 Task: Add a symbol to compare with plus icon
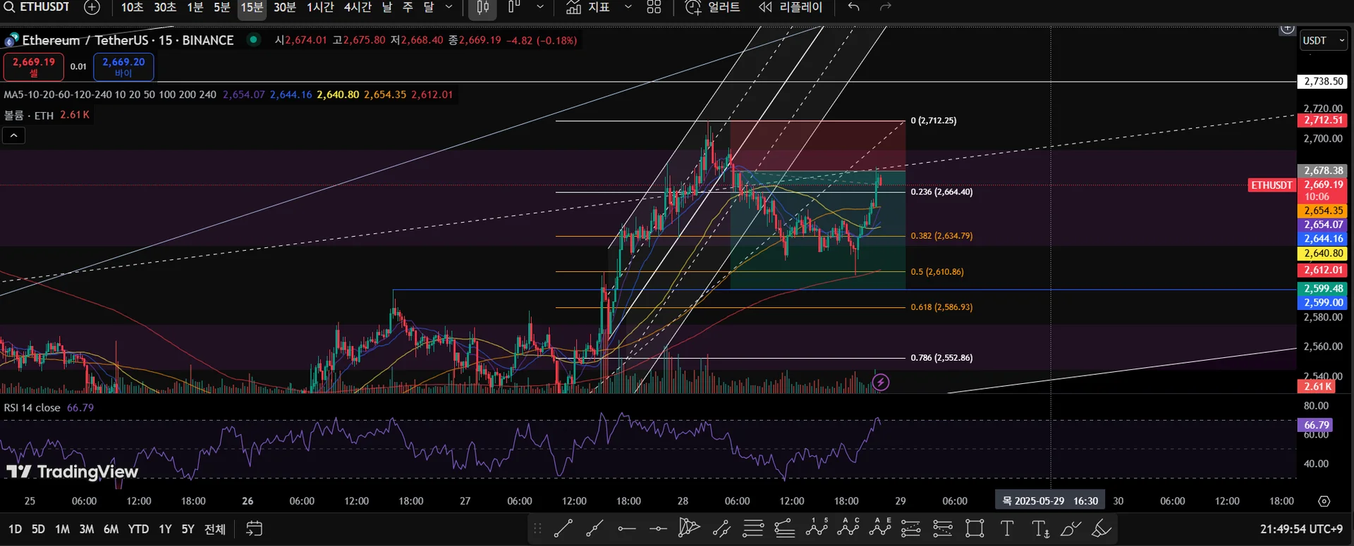[92, 7]
